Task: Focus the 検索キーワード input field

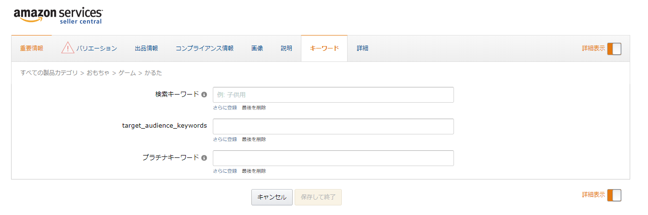Action: [x=333, y=95]
